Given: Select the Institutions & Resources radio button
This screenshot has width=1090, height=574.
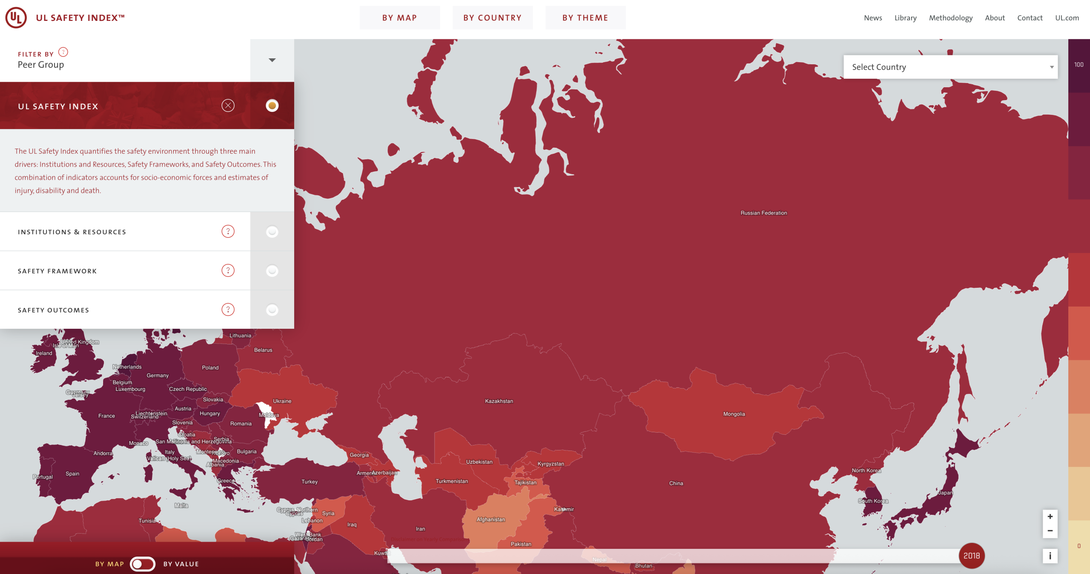Looking at the screenshot, I should (272, 232).
